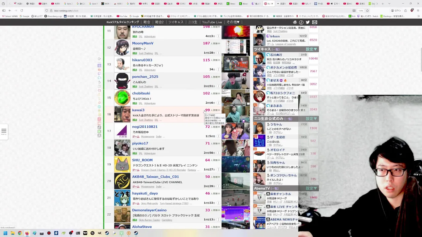Select the ニコ生 tab in navigation bar
422x237 pixels.
193,22
